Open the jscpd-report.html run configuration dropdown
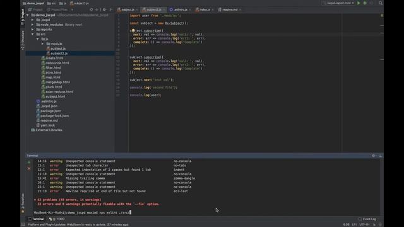This screenshot has height=227, width=404. tap(338, 3)
